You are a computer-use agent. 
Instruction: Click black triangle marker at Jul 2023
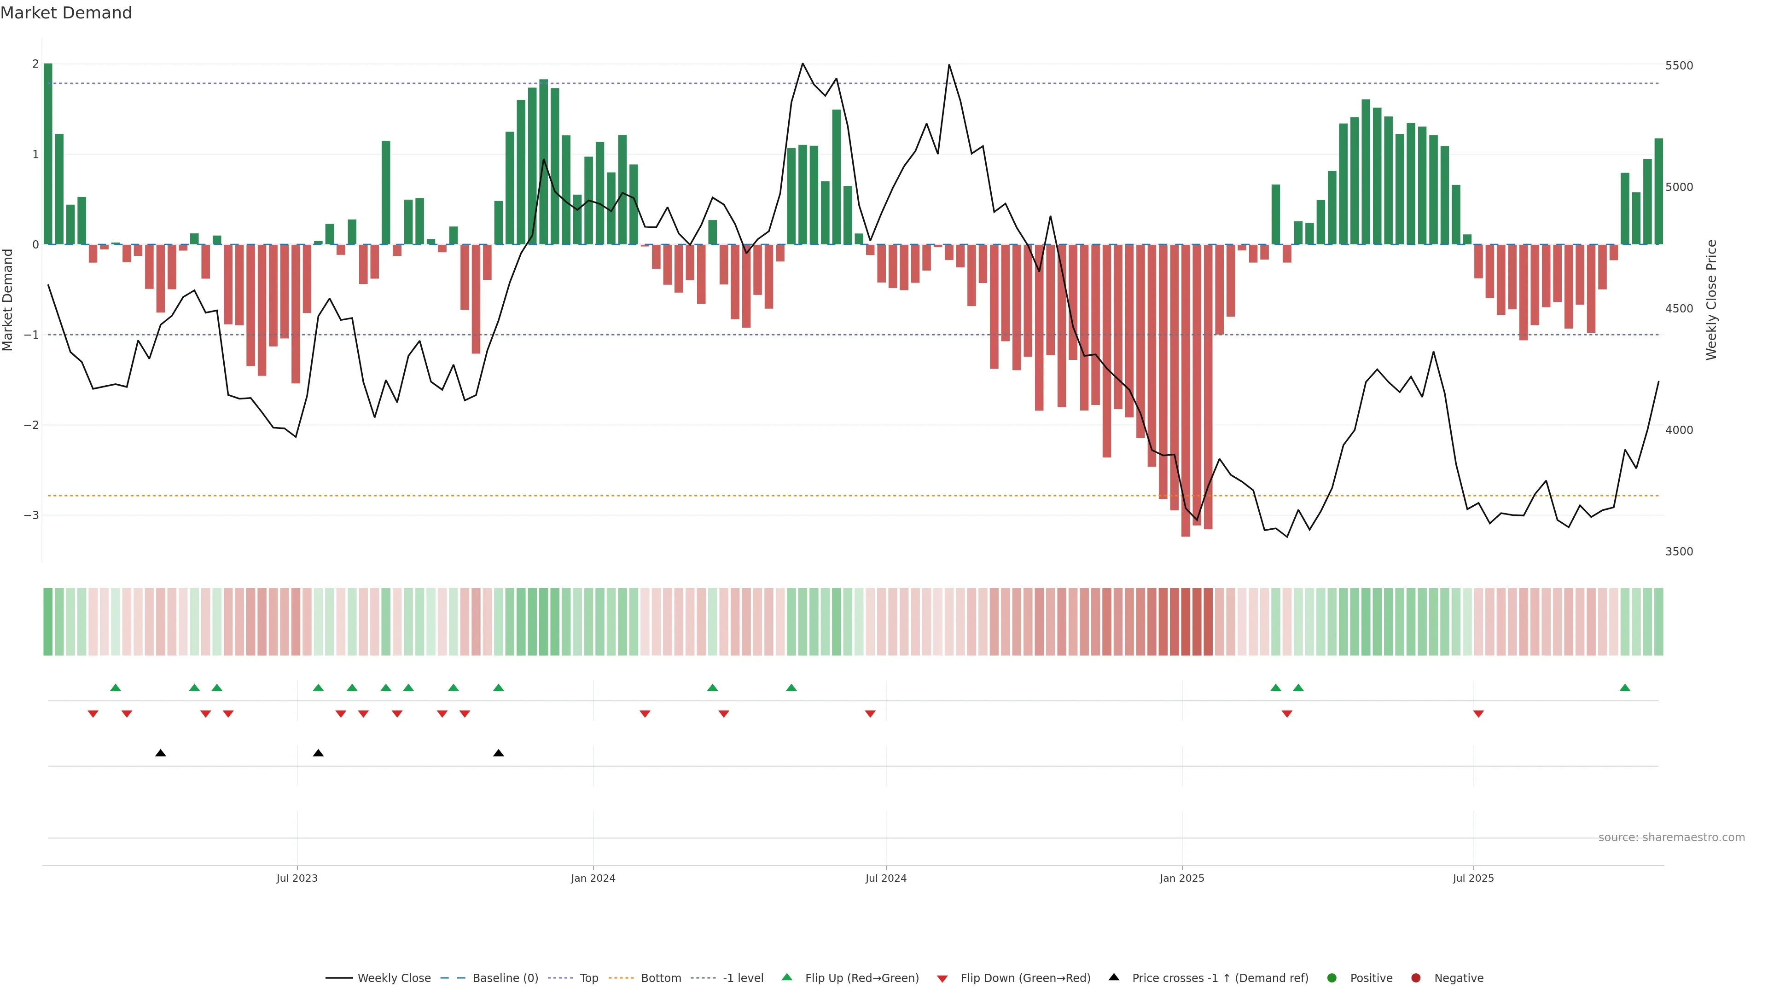click(x=319, y=753)
